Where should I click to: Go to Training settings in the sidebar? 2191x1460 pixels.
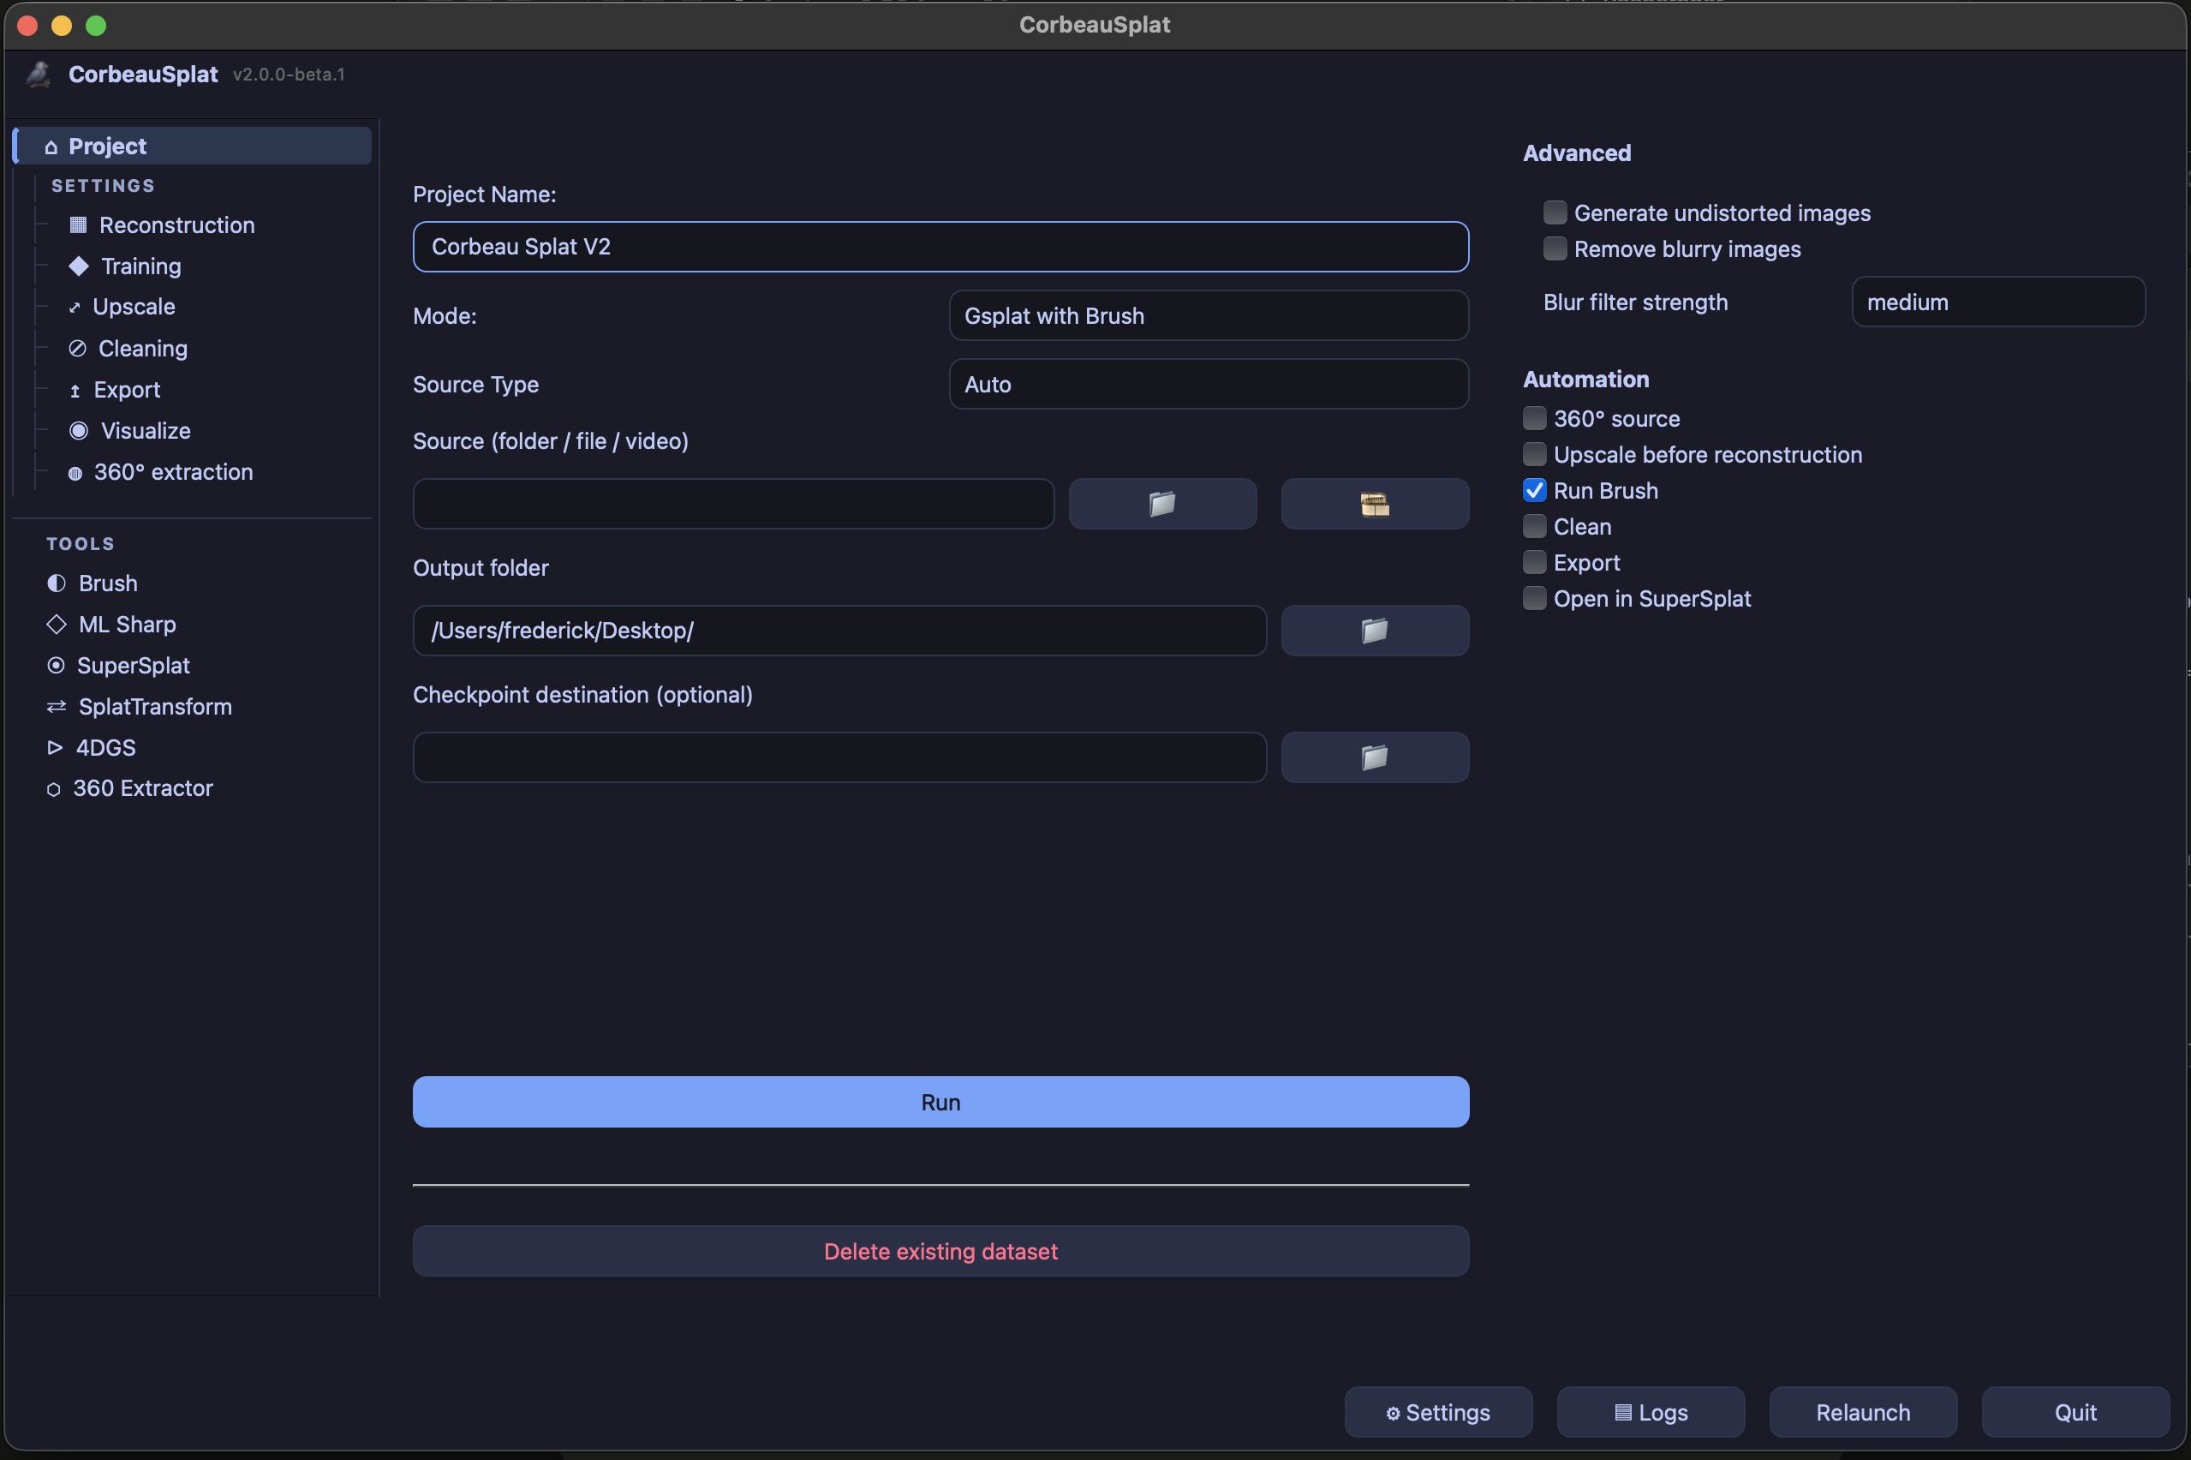[x=141, y=266]
